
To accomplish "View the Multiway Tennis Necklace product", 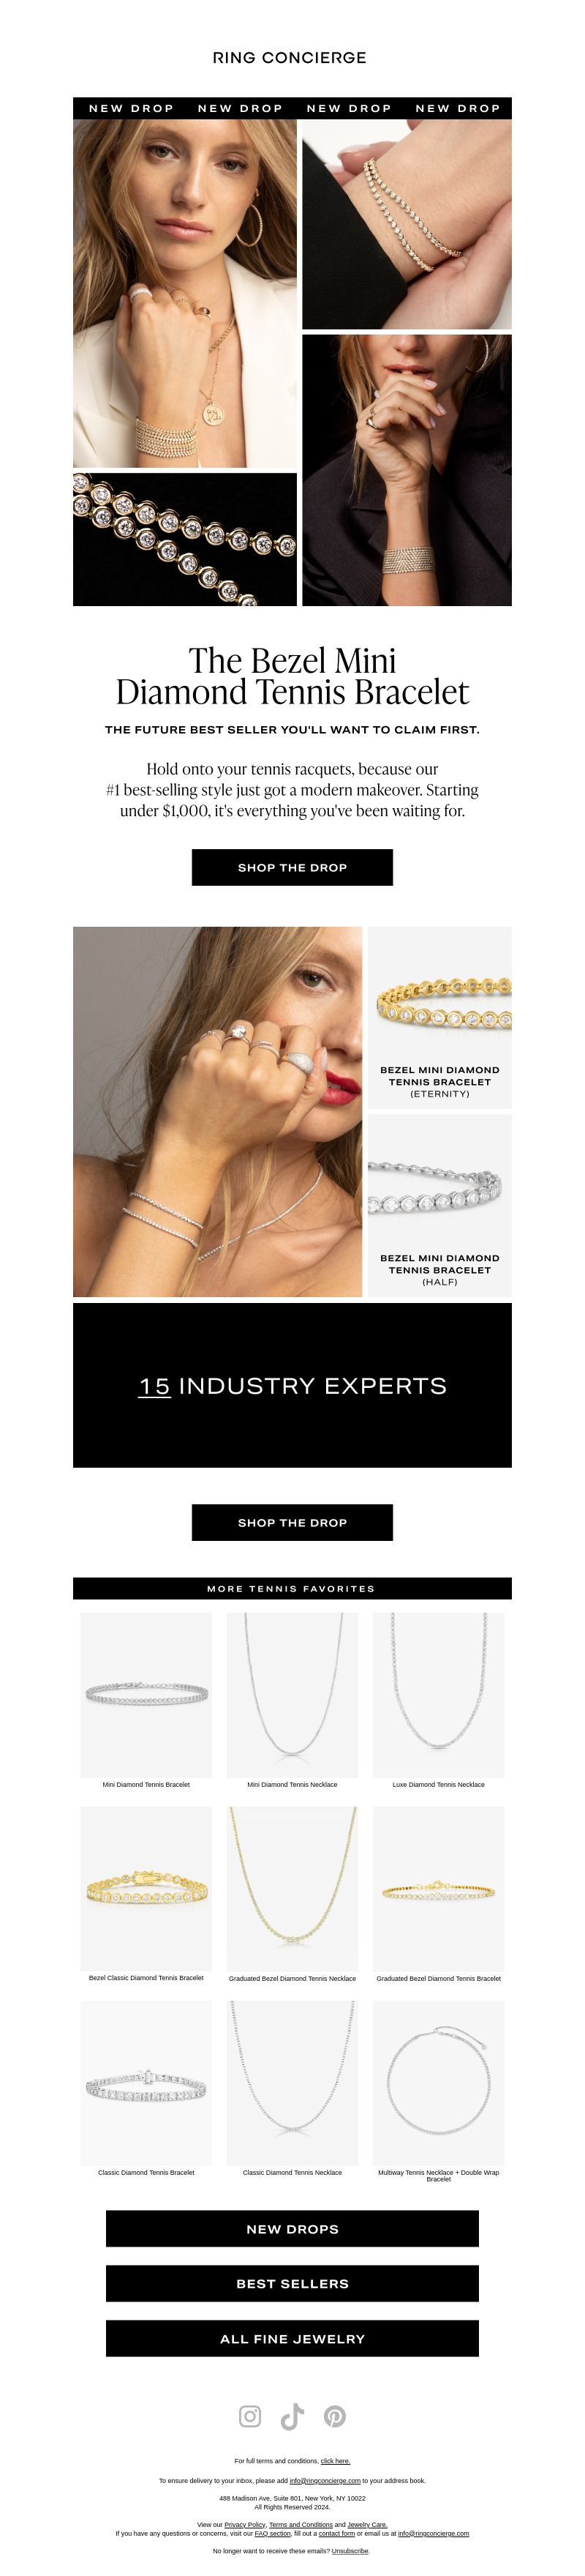I will [x=438, y=2090].
